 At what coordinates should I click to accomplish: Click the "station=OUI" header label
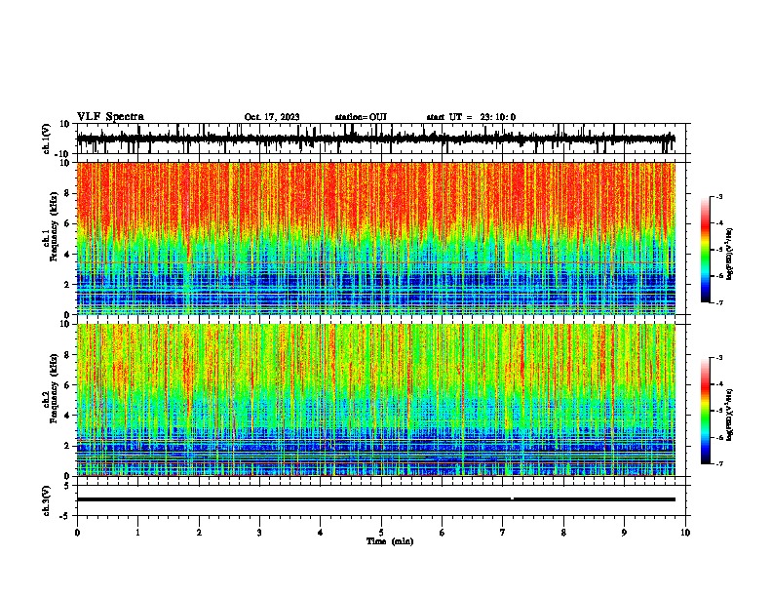(361, 117)
